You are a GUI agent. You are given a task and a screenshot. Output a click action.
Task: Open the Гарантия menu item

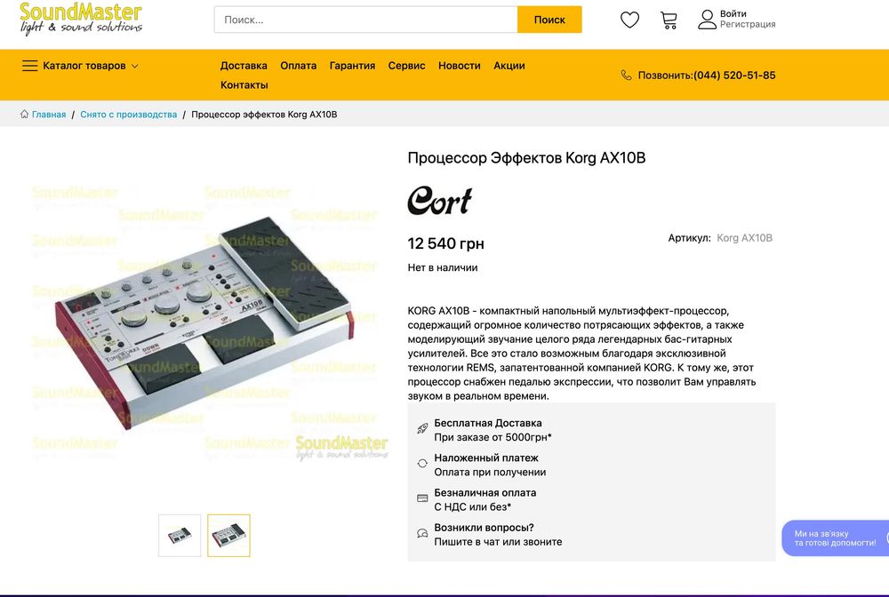[352, 66]
